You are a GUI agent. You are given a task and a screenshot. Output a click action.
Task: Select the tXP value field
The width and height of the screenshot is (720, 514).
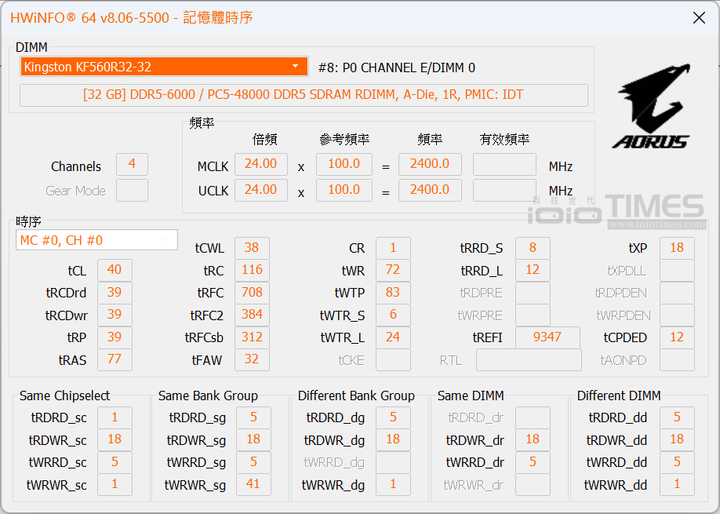tap(677, 248)
